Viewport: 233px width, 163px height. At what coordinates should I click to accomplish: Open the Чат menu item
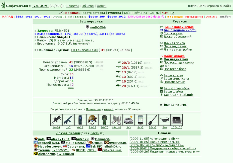tap(165, 13)
